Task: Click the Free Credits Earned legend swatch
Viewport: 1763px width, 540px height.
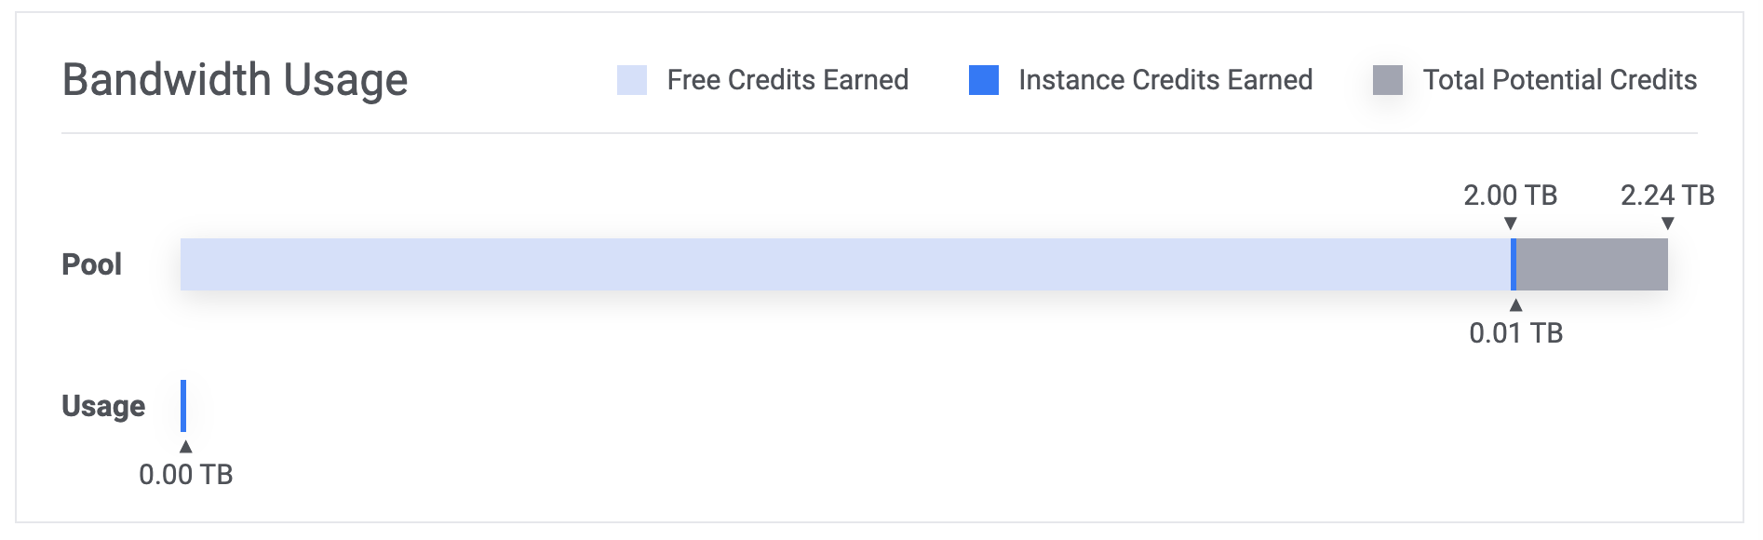Action: 632,80
